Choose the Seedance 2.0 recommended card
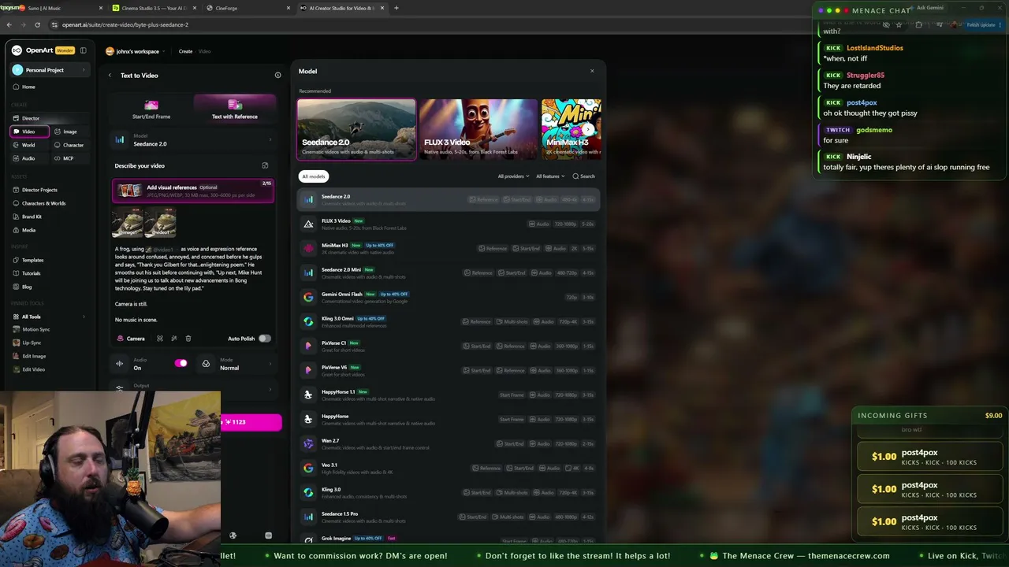Image resolution: width=1009 pixels, height=567 pixels. pyautogui.click(x=356, y=129)
